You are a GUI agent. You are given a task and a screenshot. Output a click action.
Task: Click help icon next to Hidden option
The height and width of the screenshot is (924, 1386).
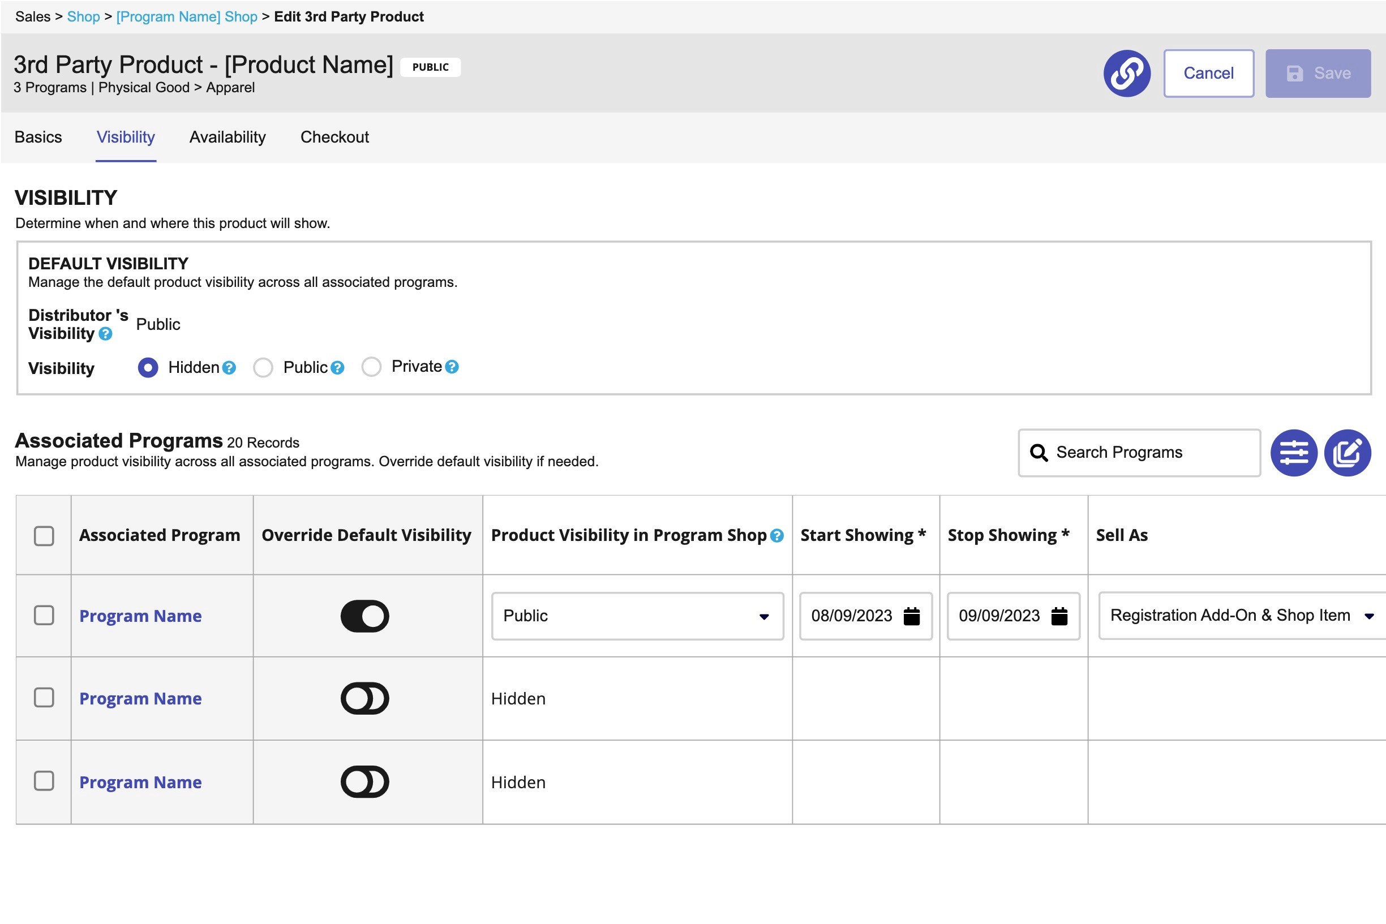[229, 368]
